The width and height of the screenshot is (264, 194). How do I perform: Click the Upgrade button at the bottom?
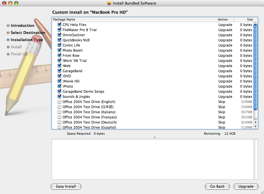(246, 186)
